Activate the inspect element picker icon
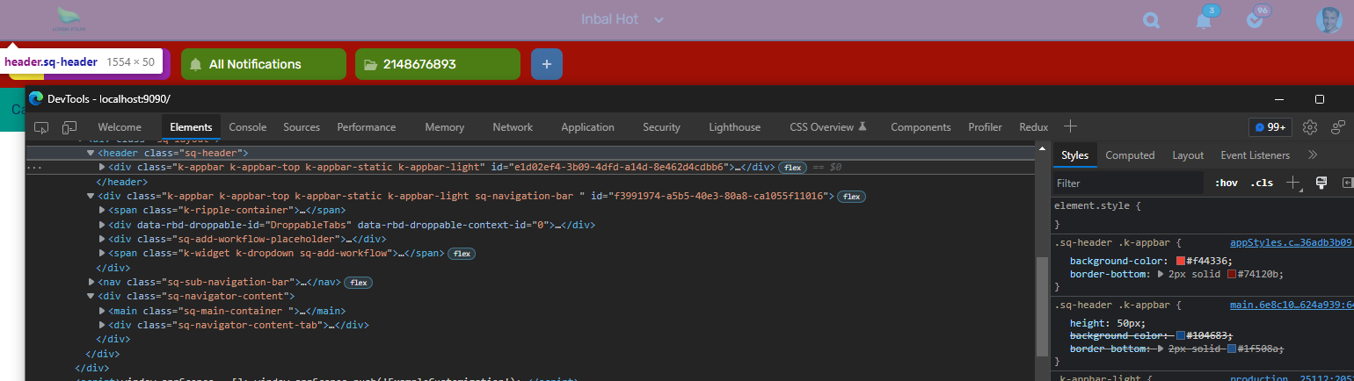 41,127
